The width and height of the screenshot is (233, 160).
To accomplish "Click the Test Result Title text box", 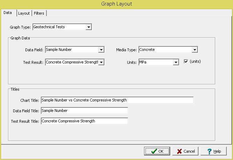I will pyautogui.click(x=84, y=121).
